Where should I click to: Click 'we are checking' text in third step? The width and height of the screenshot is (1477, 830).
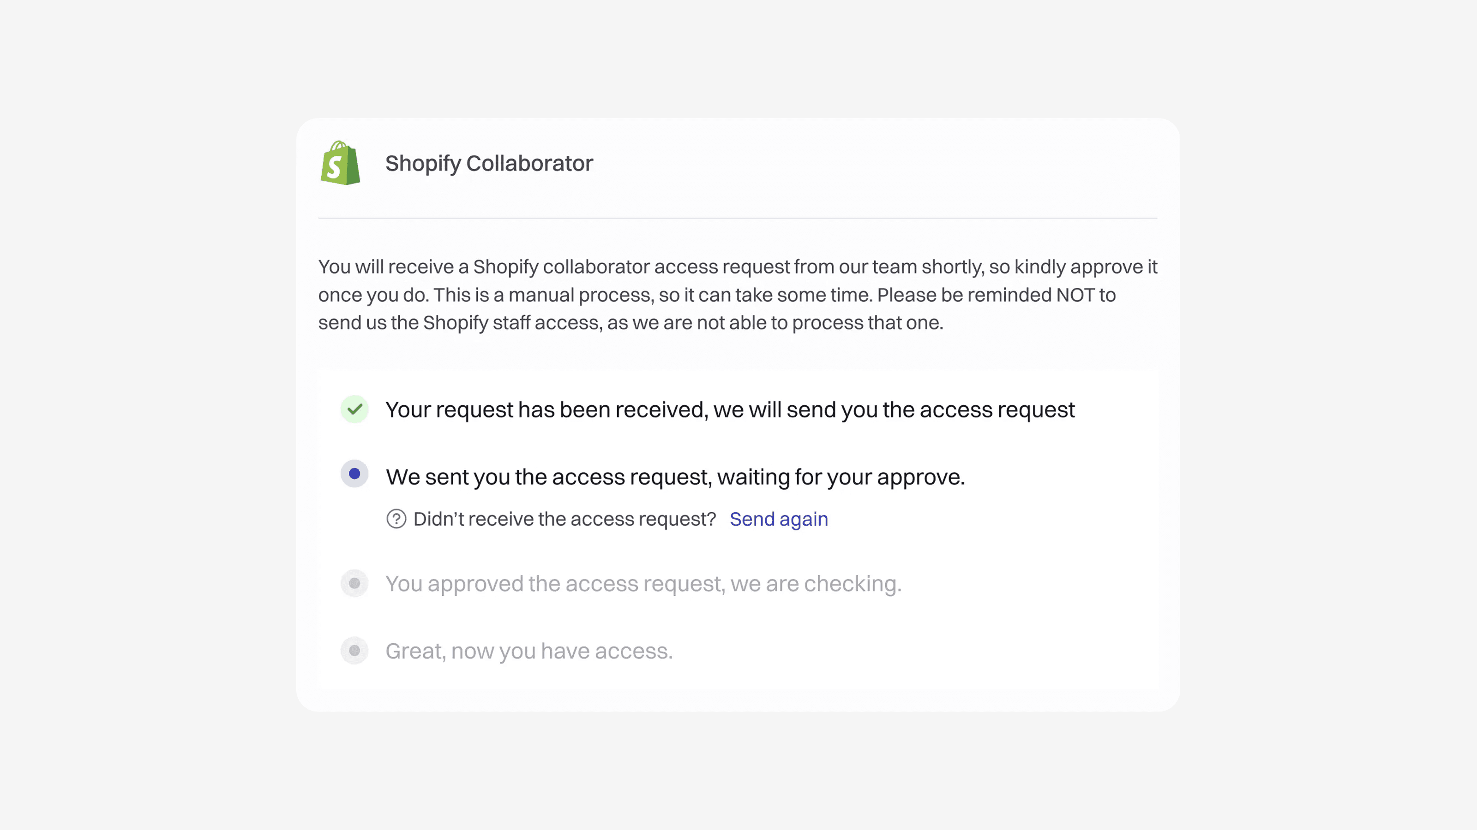point(816,584)
